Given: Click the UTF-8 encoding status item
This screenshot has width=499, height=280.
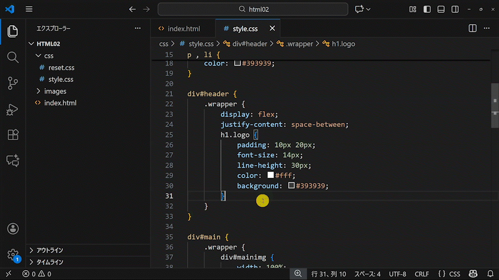Looking at the screenshot, I should 397,274.
